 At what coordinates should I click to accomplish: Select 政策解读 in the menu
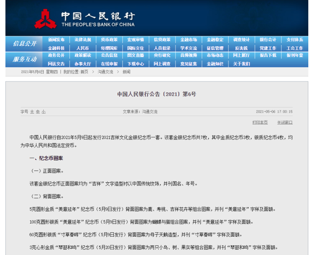click(x=83, y=55)
